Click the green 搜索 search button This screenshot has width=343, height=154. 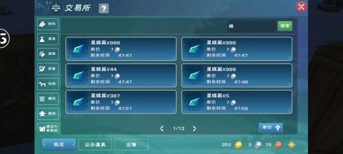click(285, 26)
